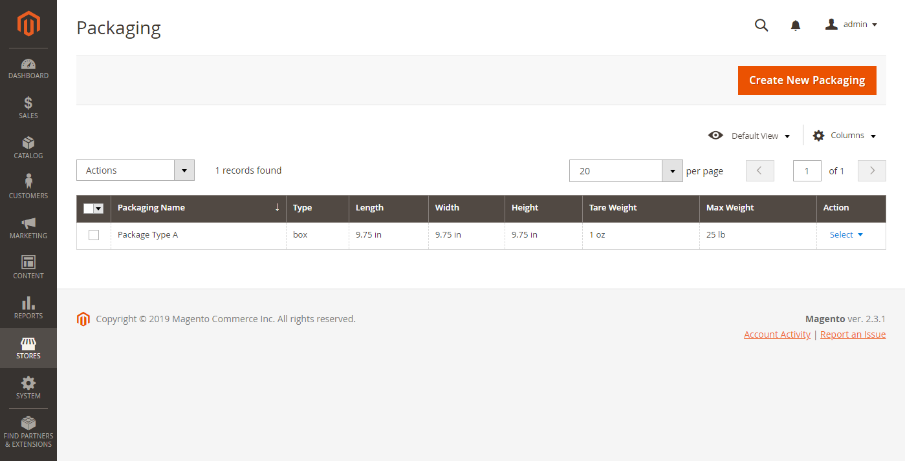Click the Packaging page title
The height and width of the screenshot is (461, 905).
(118, 28)
